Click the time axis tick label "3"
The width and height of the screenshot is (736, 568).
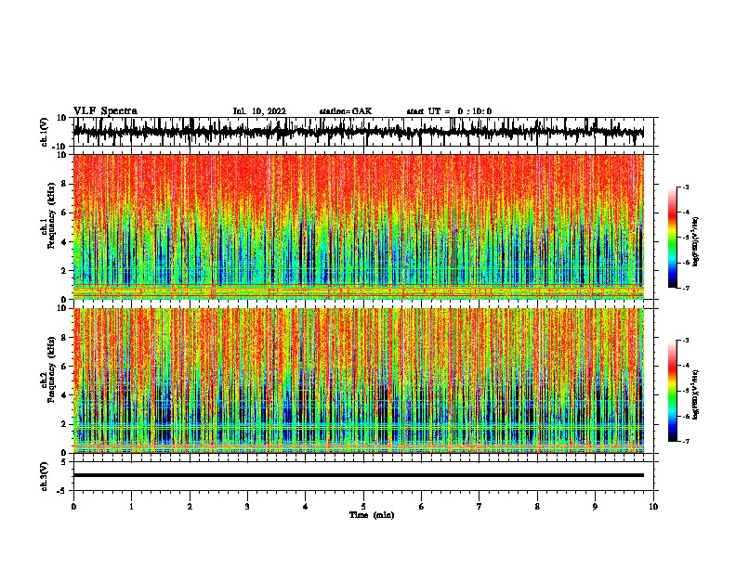coord(247,507)
